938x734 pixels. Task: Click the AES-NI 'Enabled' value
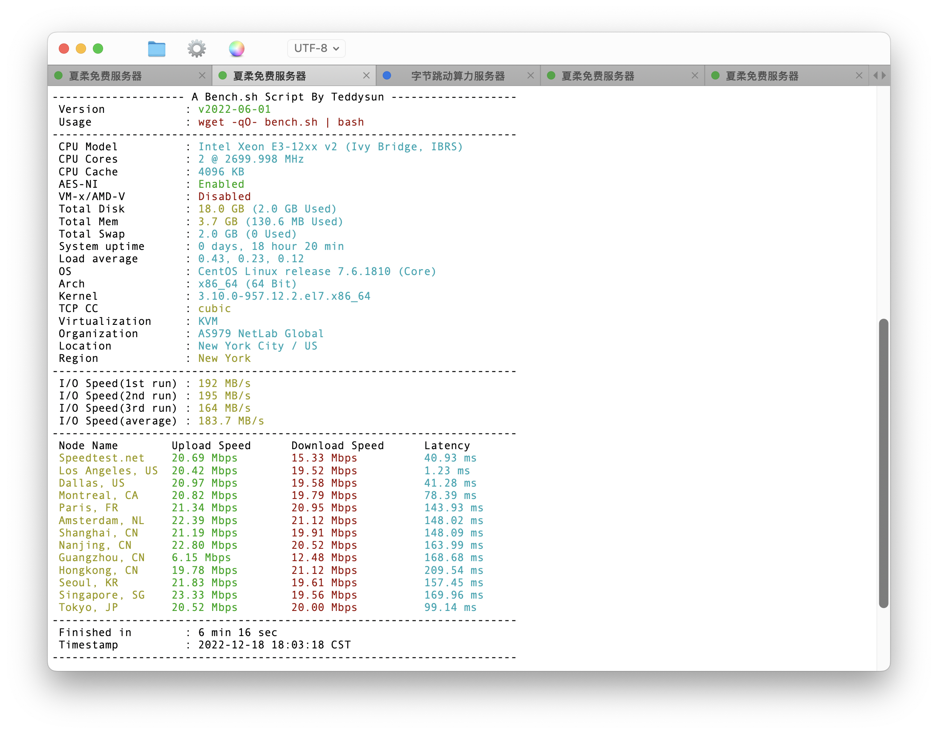[221, 184]
